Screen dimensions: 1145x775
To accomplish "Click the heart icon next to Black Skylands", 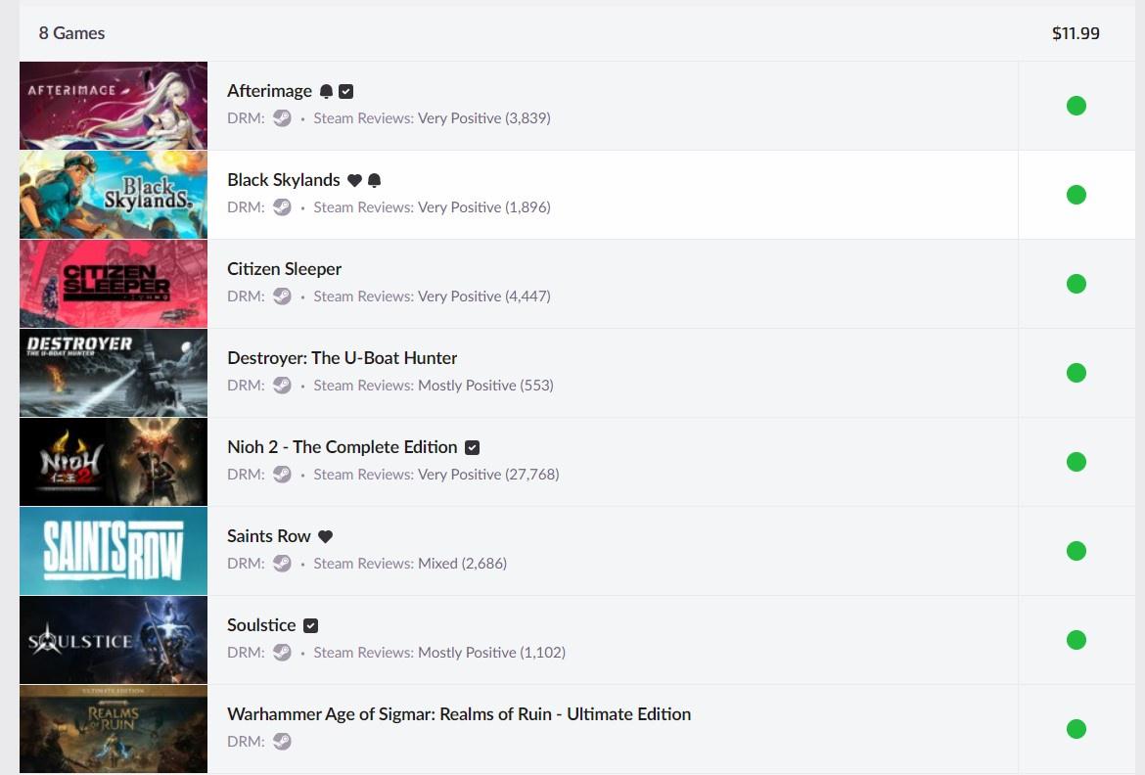I will tap(355, 180).
